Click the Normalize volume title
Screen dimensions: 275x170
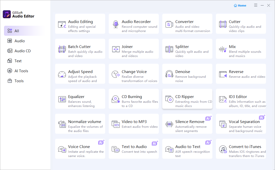(85, 121)
